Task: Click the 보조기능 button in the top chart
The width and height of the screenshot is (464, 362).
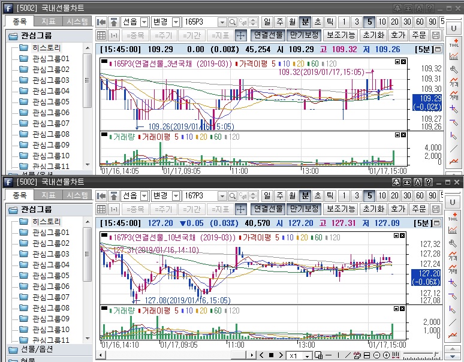Action: pyautogui.click(x=341, y=35)
